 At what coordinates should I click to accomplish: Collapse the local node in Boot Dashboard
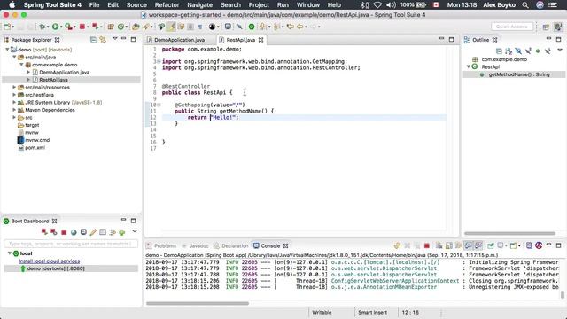click(10, 253)
